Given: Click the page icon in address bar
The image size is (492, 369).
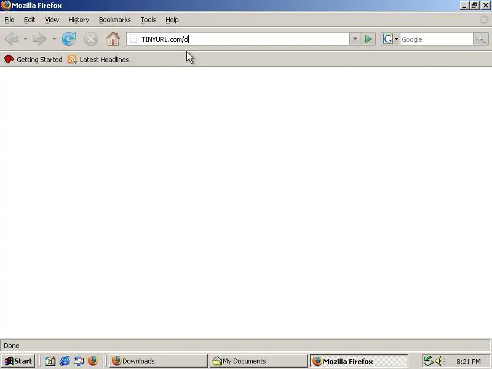Looking at the screenshot, I should coord(133,39).
